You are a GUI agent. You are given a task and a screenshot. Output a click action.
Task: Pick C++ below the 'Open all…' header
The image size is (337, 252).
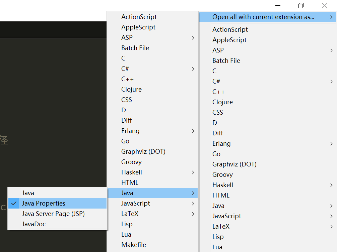[267, 92]
